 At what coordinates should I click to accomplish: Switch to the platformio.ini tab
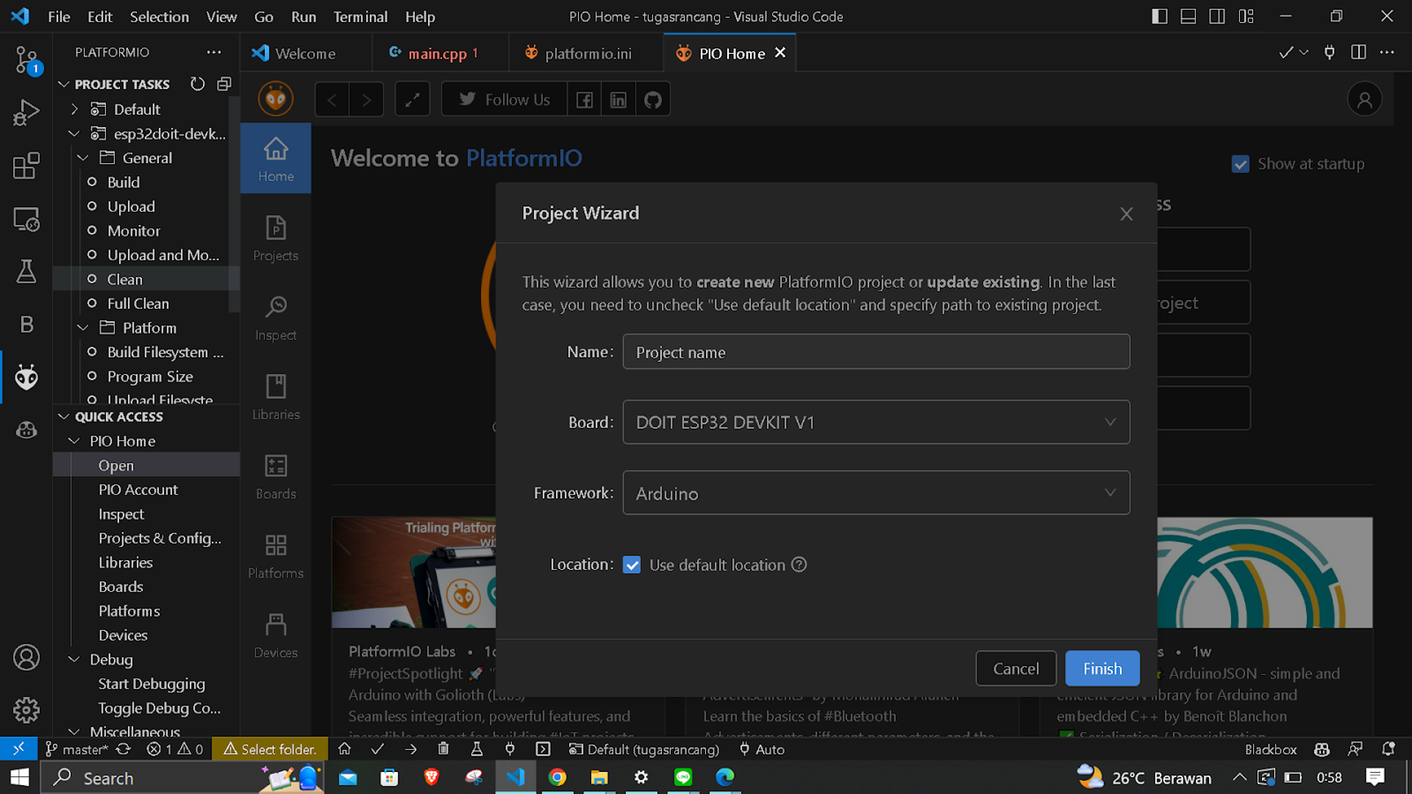587,54
